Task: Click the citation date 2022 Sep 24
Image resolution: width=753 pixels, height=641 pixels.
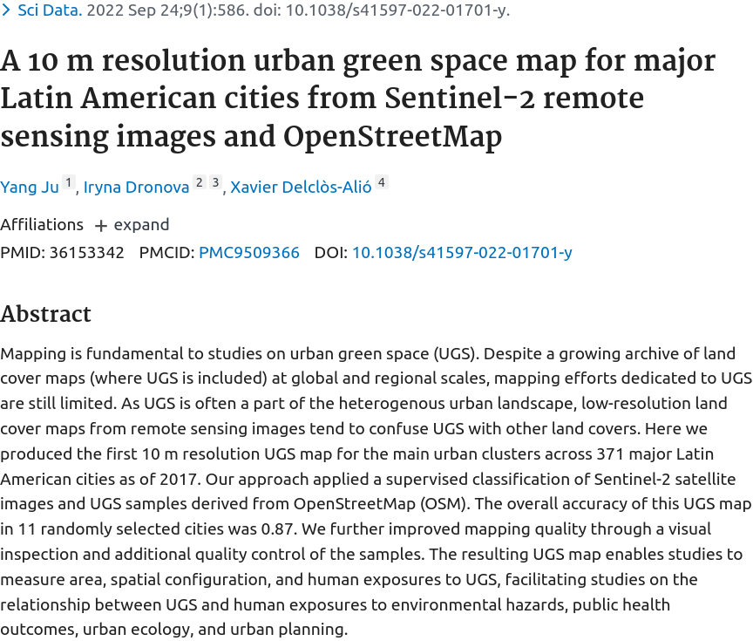Action: pyautogui.click(x=134, y=10)
